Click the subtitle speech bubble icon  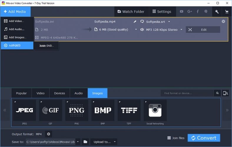[142, 22]
